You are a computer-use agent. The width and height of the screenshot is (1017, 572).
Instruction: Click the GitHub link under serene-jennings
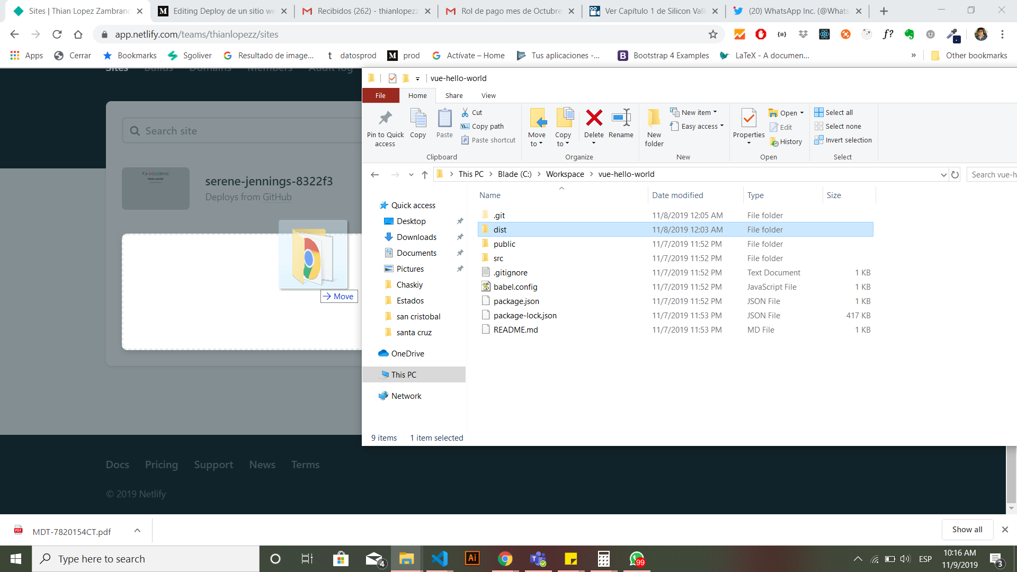tap(277, 197)
